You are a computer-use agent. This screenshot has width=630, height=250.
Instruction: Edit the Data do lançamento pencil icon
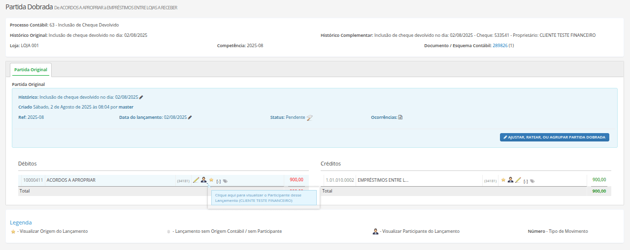click(x=190, y=117)
